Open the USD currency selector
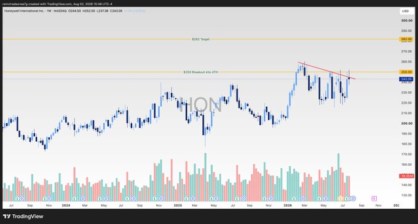The height and width of the screenshot is (224, 418). [406, 11]
